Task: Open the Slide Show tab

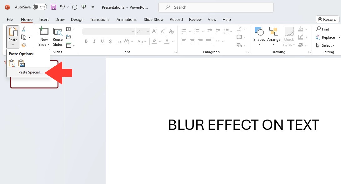Action: (153, 20)
